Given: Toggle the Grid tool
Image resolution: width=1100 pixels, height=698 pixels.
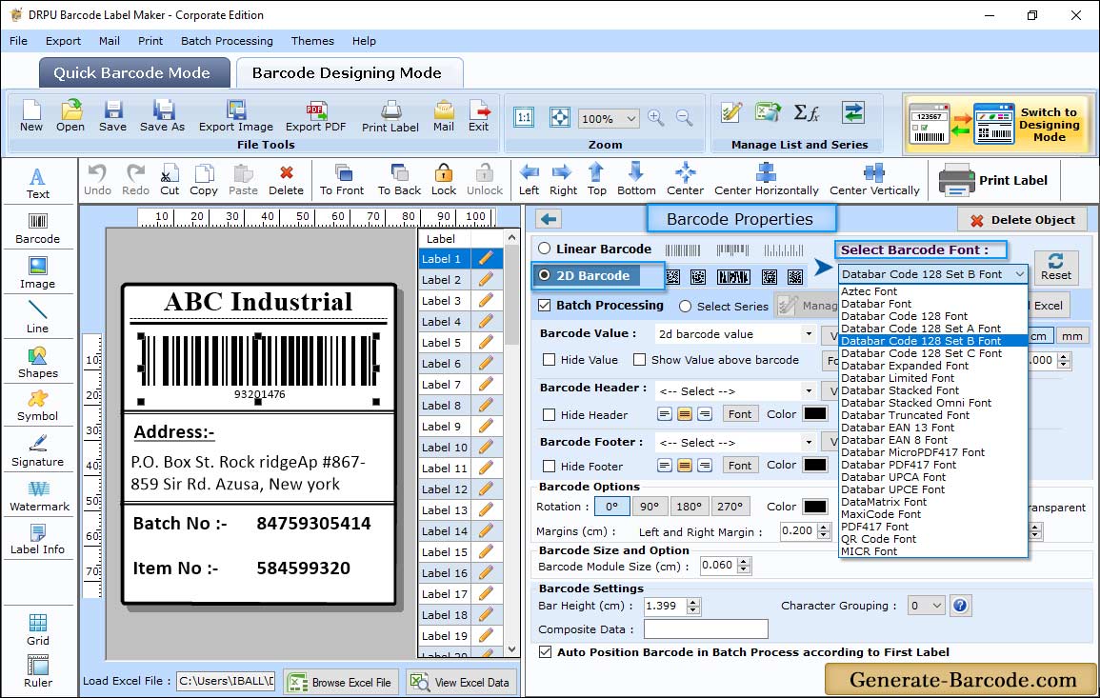Looking at the screenshot, I should (38, 630).
